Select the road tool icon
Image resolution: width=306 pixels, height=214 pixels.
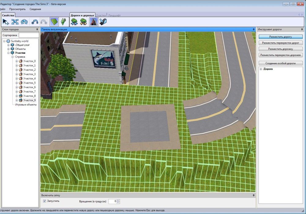[x=93, y=22]
